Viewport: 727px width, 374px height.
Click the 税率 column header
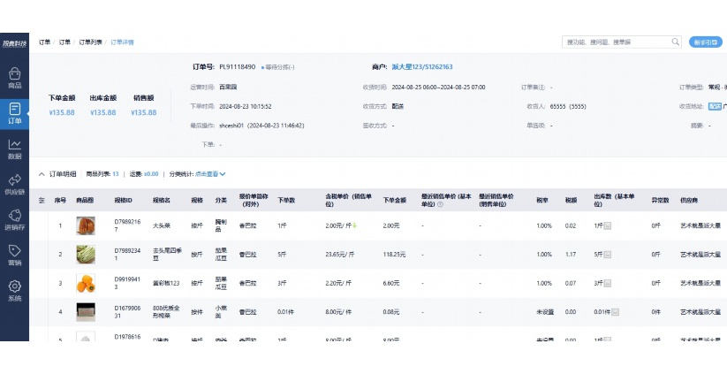542,201
